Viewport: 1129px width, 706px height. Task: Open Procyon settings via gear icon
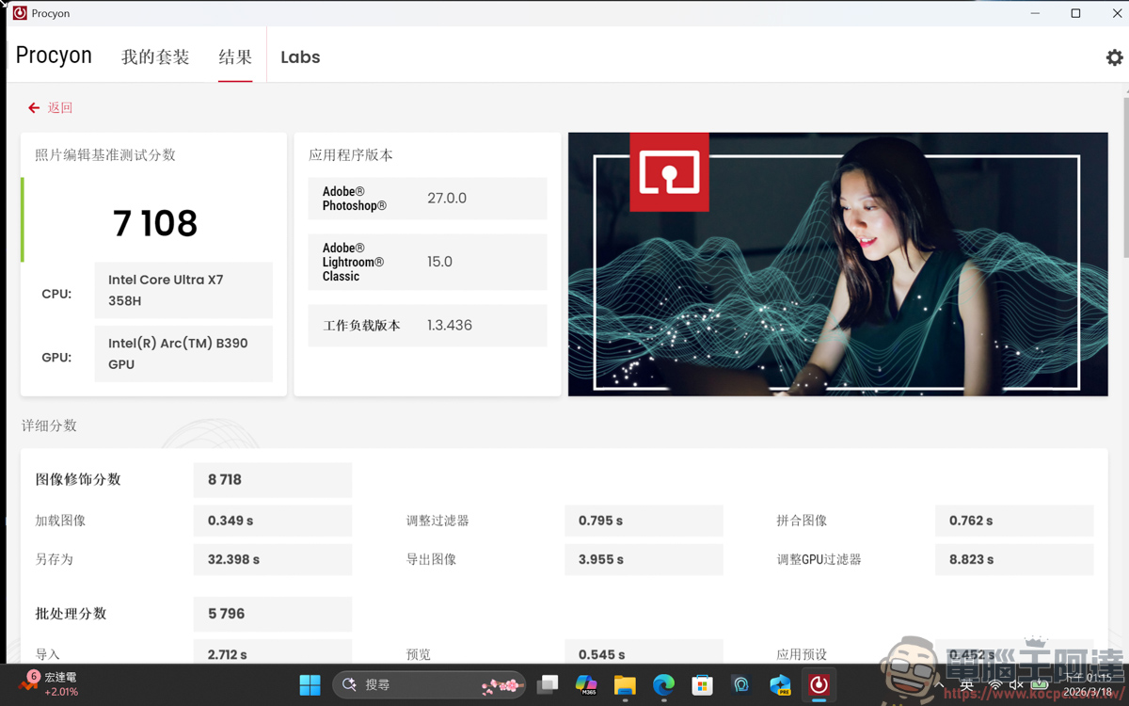point(1114,56)
